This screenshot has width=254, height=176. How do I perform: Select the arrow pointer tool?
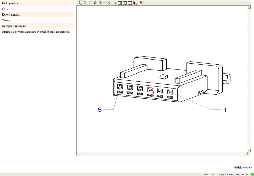coord(80,3)
